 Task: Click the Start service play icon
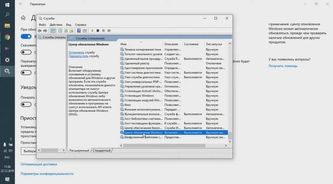(x=92, y=31)
